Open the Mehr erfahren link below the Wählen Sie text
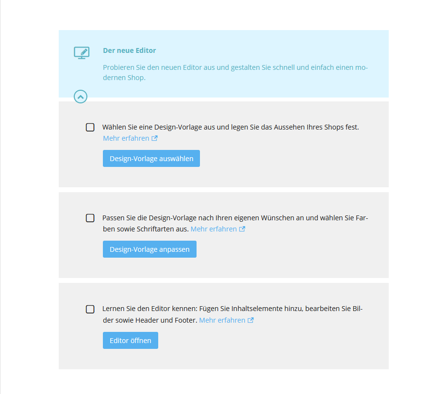This screenshot has height=394, width=446. (126, 138)
